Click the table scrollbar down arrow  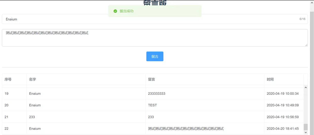[x=306, y=132]
